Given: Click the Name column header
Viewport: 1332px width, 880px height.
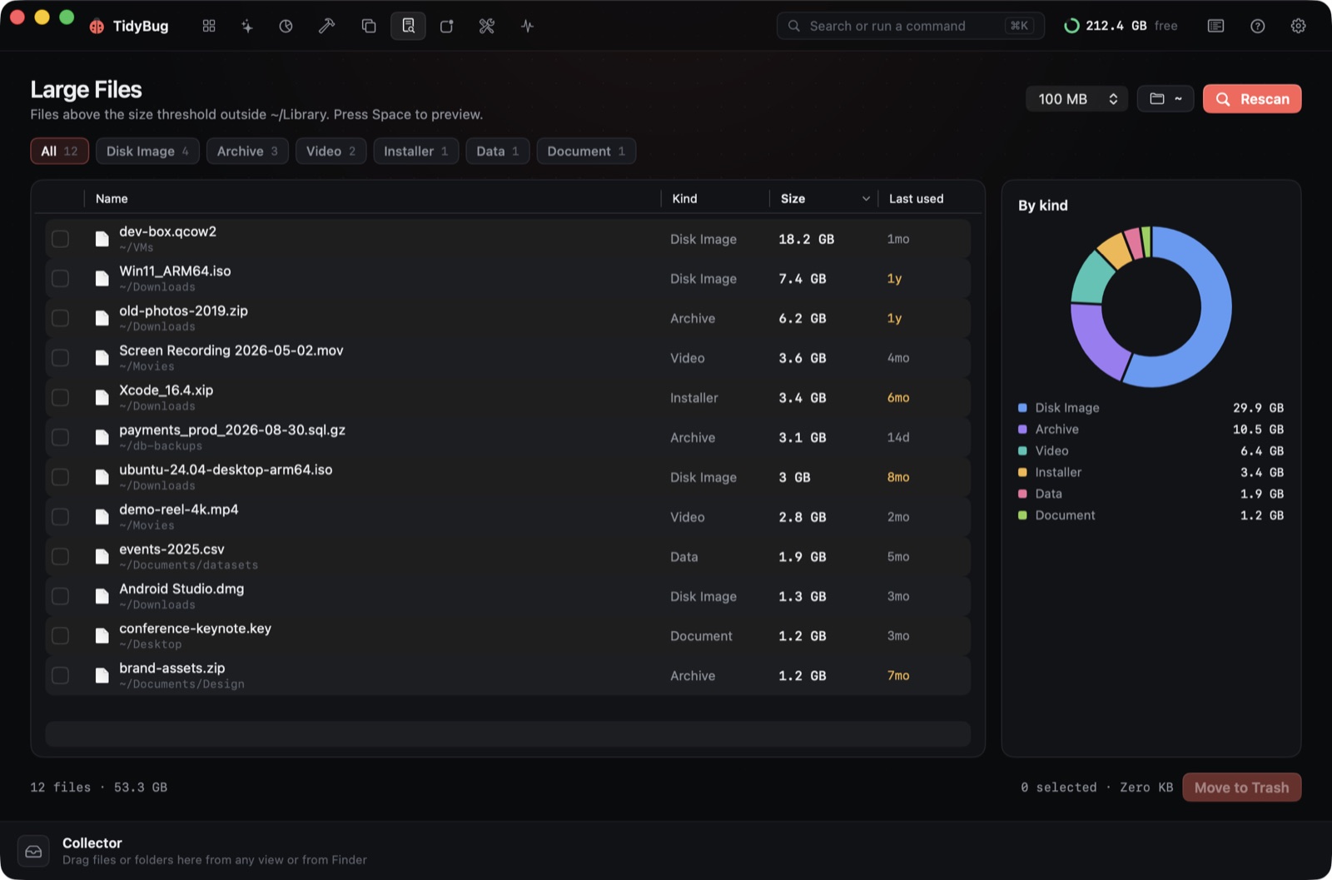Looking at the screenshot, I should 112,199.
